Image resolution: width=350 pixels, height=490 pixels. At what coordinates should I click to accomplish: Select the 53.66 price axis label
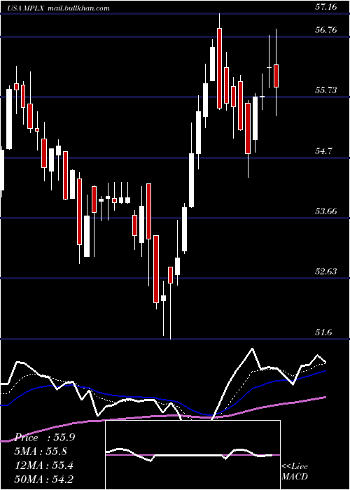pyautogui.click(x=326, y=211)
